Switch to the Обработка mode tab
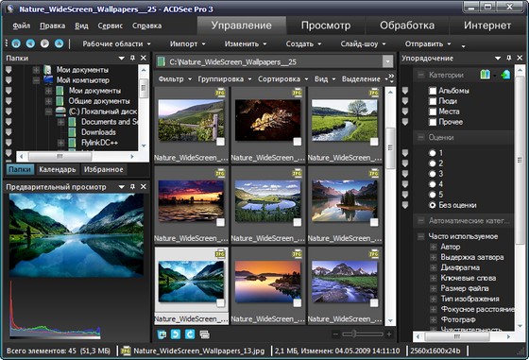The height and width of the screenshot is (360, 529). tap(407, 26)
